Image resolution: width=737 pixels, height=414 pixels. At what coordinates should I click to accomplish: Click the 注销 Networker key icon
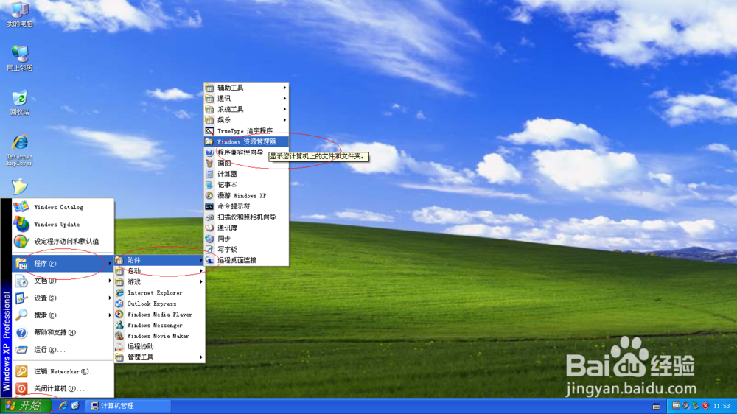point(21,371)
